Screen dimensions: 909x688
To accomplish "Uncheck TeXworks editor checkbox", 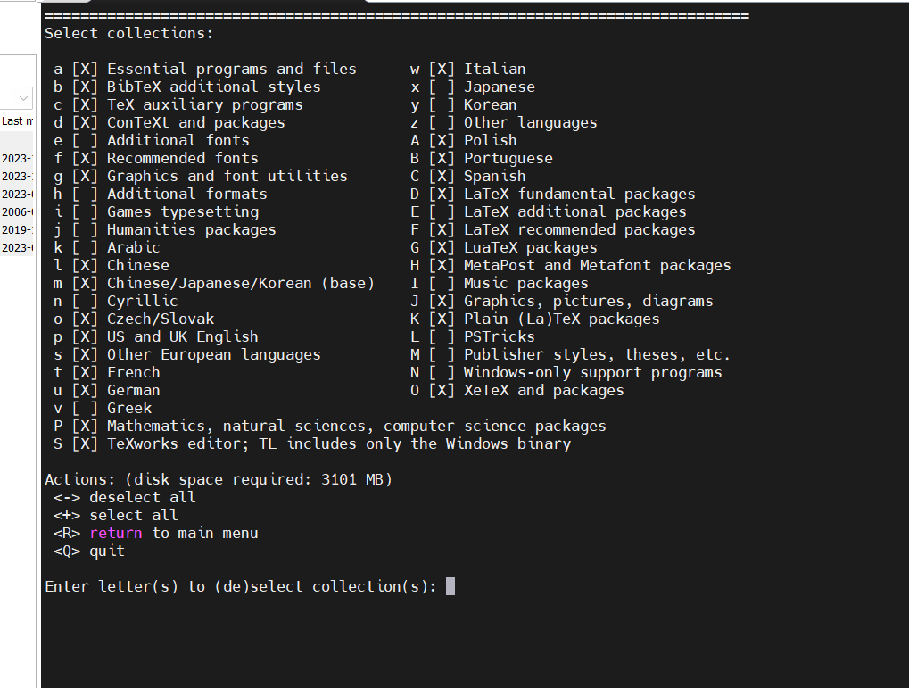I will [x=85, y=443].
